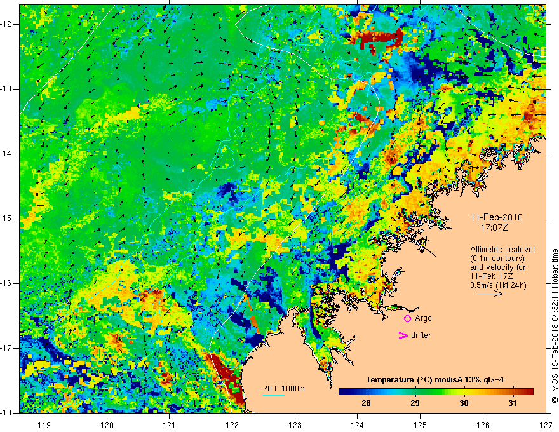Click the longitude axis label '125'
Image resolution: width=559 pixels, height=432 pixels.
point(421,425)
